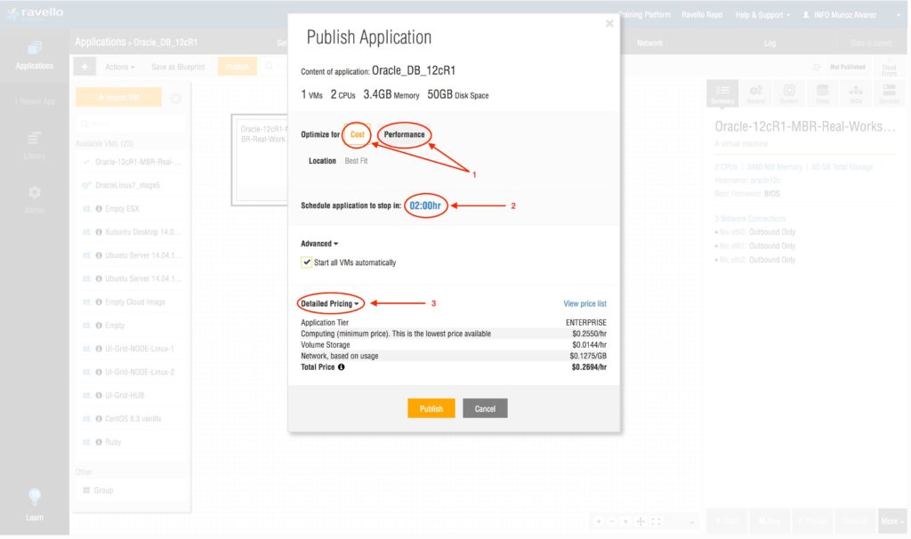Open the Help & Support menu

click(761, 15)
